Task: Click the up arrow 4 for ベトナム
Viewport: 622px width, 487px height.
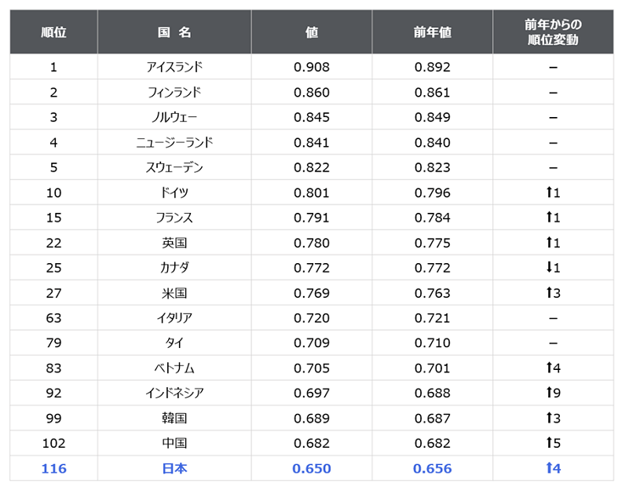Action: (553, 368)
